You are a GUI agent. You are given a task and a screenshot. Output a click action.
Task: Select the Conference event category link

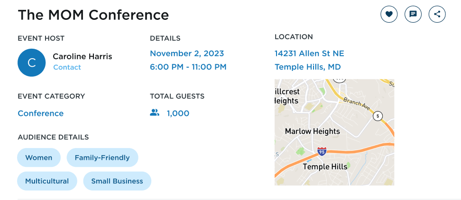click(41, 113)
